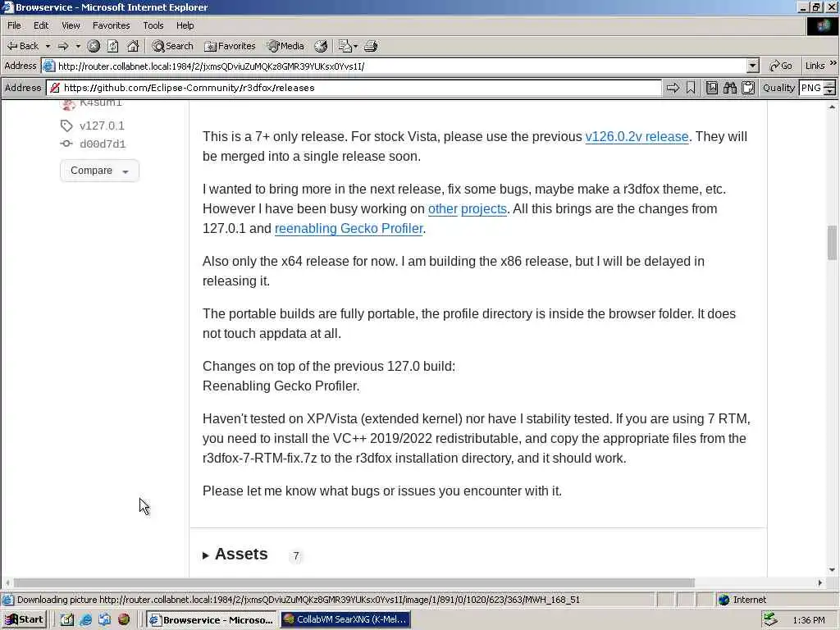Launch Internet Explorer from Quick Launch
This screenshot has width=840, height=630.
click(x=85, y=620)
